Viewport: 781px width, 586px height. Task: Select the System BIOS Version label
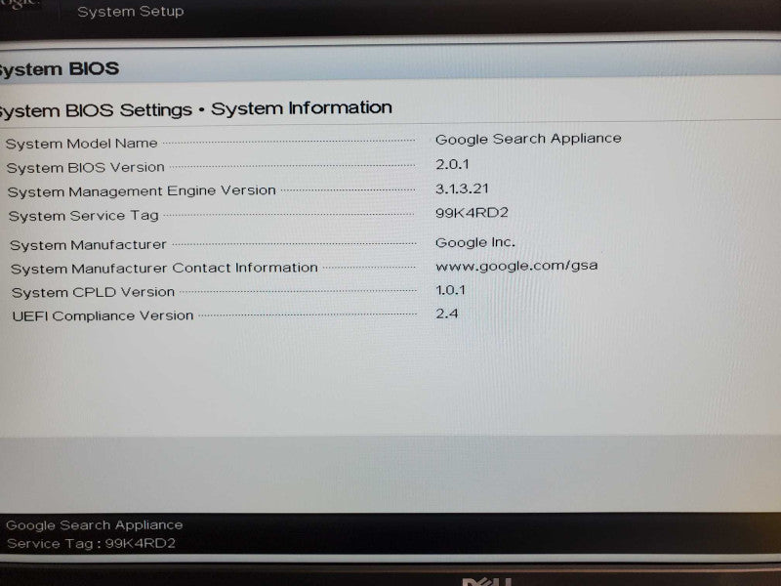86,167
